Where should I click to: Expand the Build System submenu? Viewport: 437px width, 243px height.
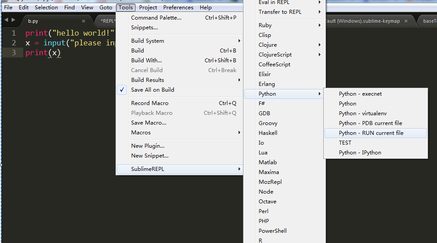pos(180,41)
